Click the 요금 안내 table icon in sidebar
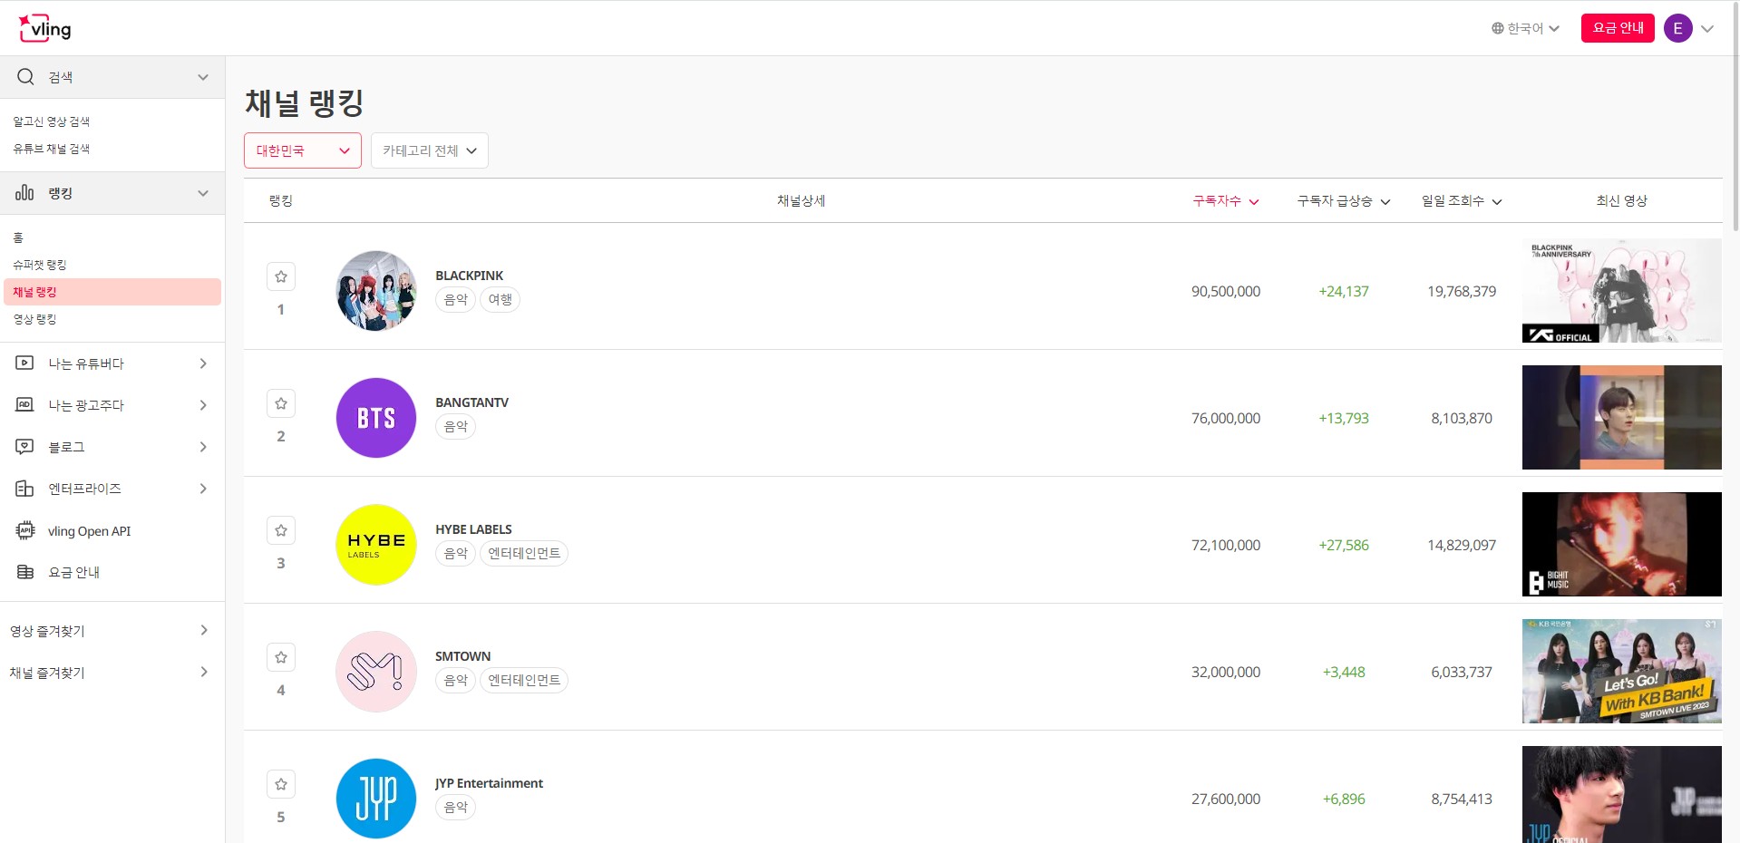 click(x=25, y=572)
